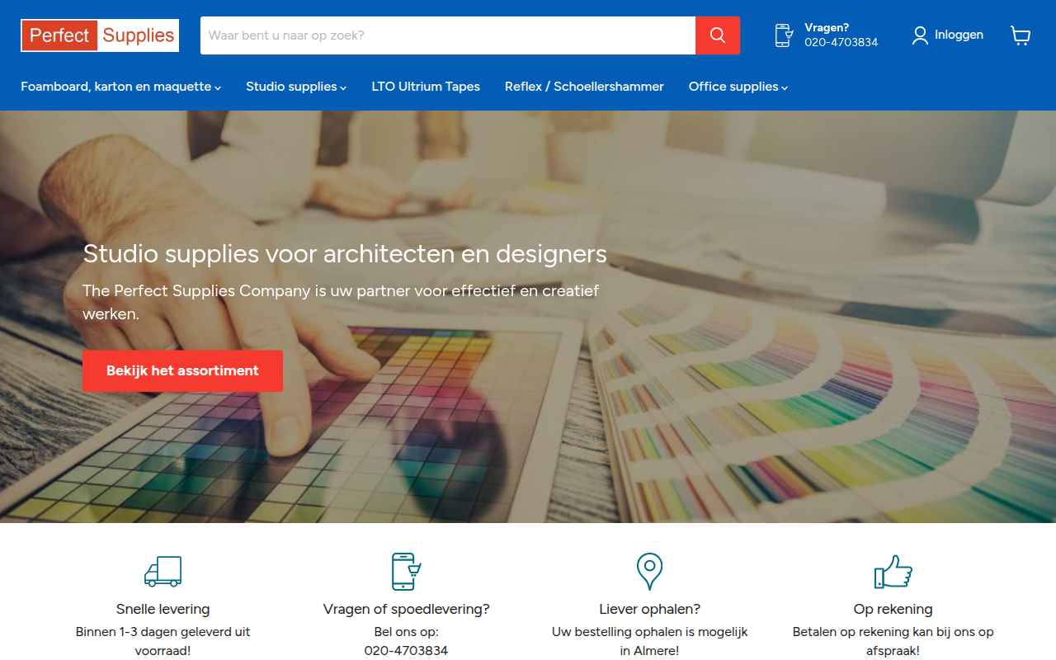Viewport: 1056px width, 660px height.
Task: Expand Foamboard, karton en maquette menu
Action: coord(120,87)
